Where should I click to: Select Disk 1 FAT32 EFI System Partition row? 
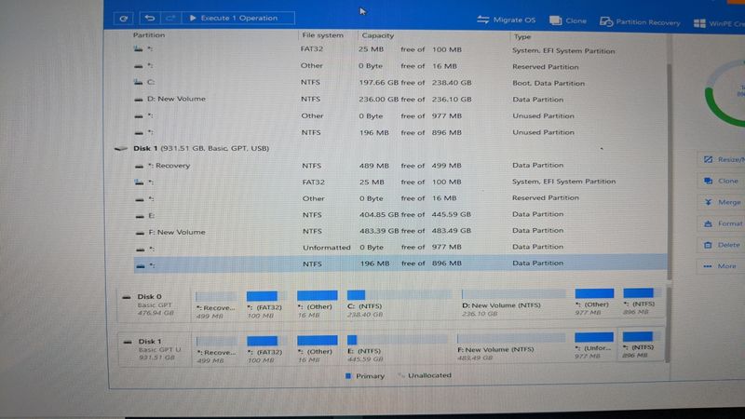coord(400,182)
